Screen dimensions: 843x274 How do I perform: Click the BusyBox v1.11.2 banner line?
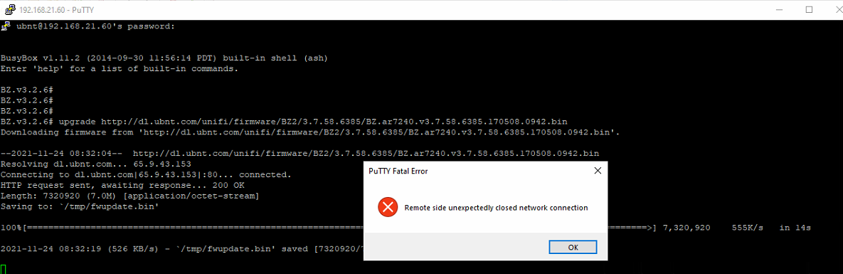164,58
